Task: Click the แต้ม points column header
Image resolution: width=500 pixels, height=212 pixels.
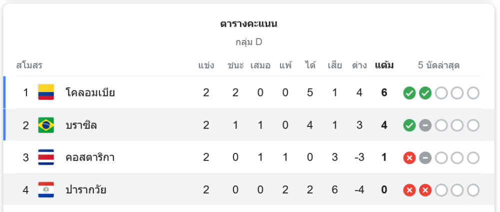Action: 384,65
